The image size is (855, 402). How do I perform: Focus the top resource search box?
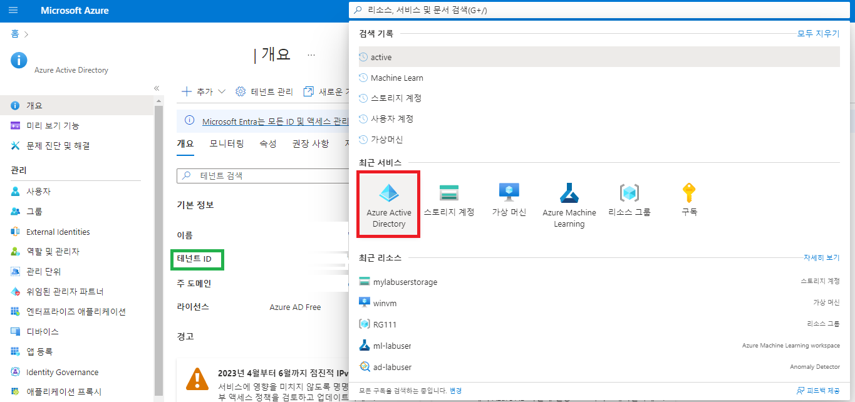(599, 10)
